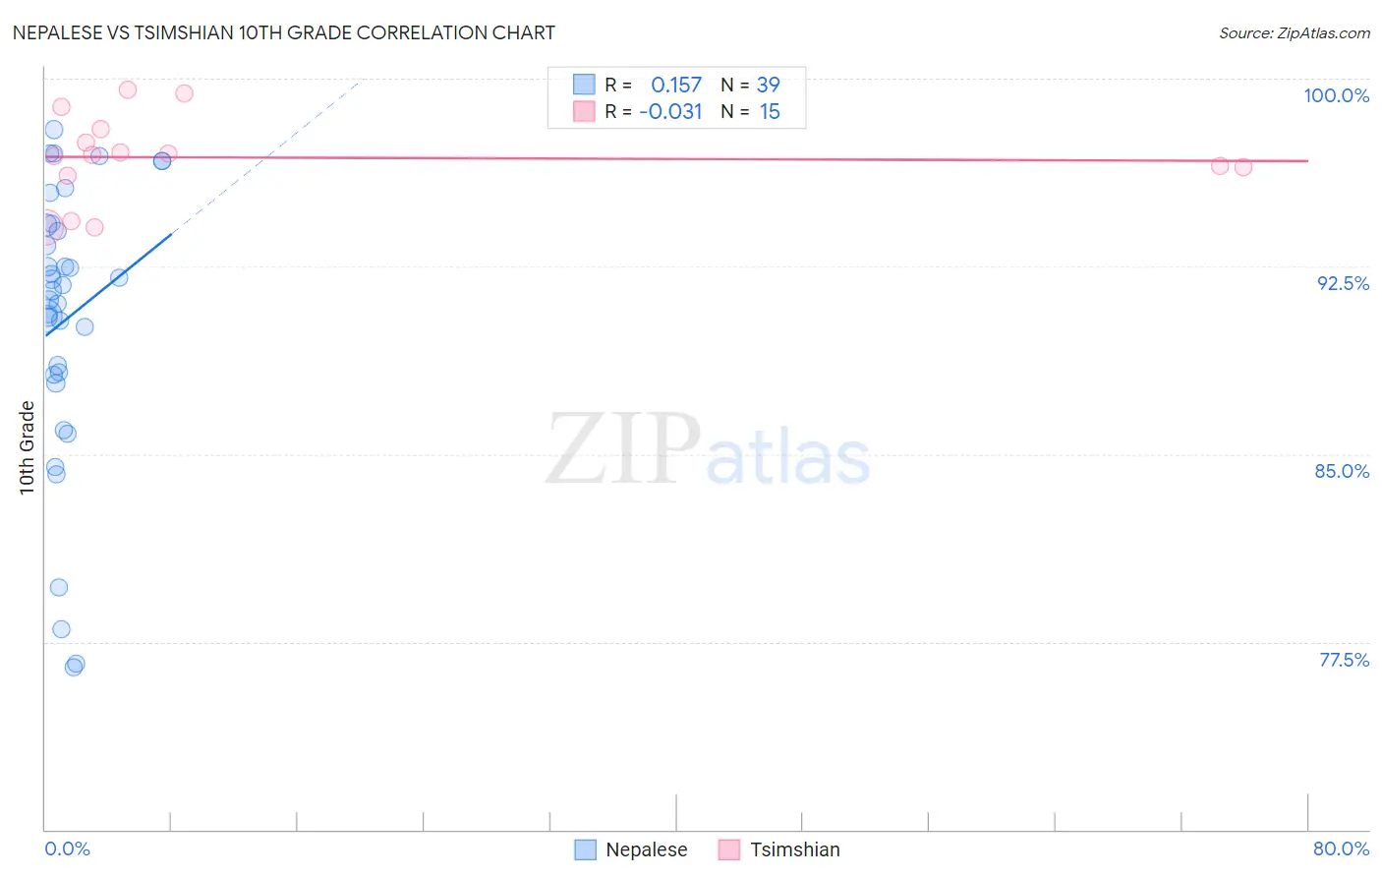Click the 77.5% y-axis label
The height and width of the screenshot is (877, 1382).
[1344, 660]
